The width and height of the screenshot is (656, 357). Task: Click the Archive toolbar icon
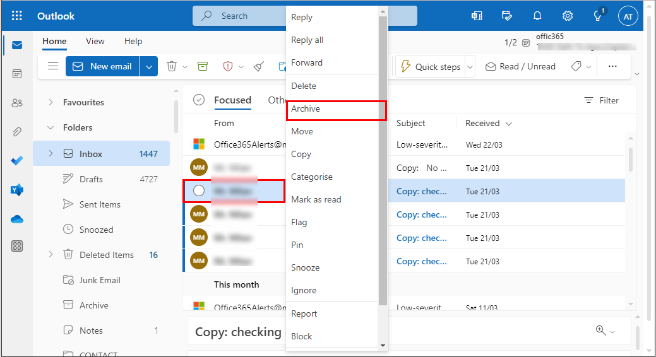click(x=203, y=66)
